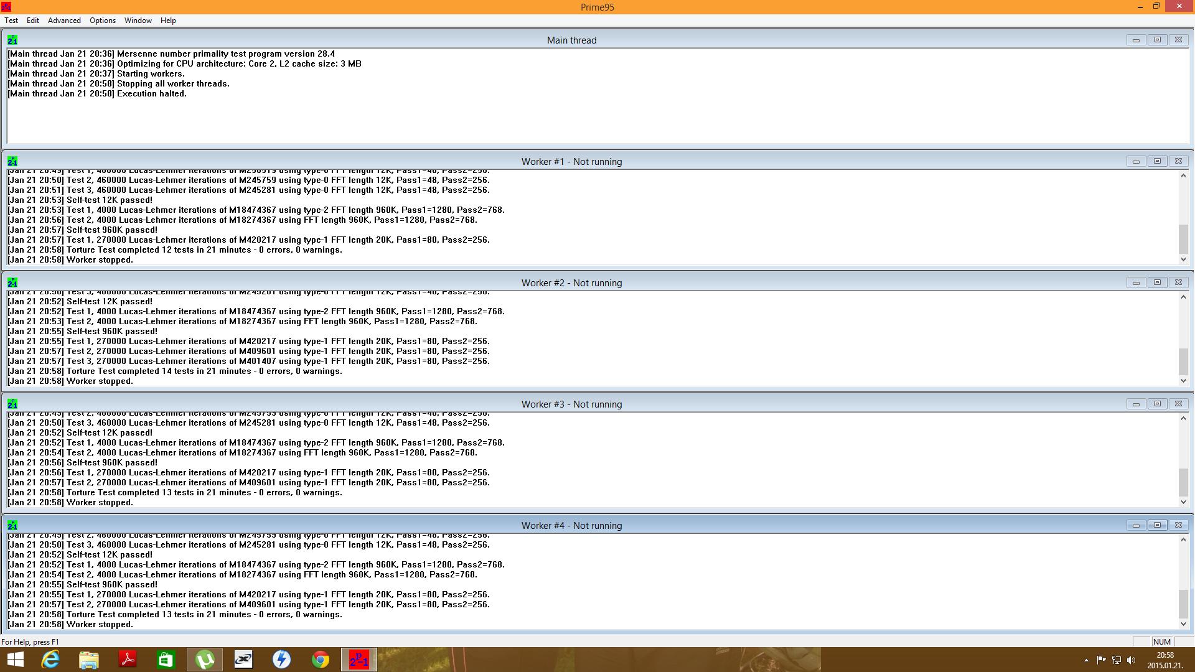Click Worker #2 scrollbar up arrow
Viewport: 1195px width, 672px height.
point(1183,297)
